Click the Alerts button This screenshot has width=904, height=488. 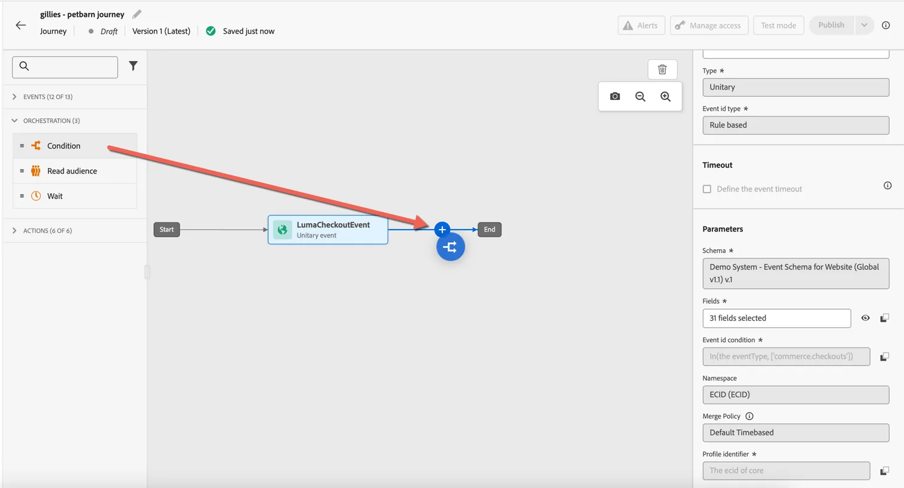641,25
